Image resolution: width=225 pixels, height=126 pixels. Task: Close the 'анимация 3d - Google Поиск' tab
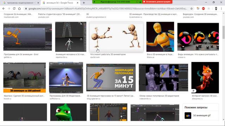coord(77,3)
